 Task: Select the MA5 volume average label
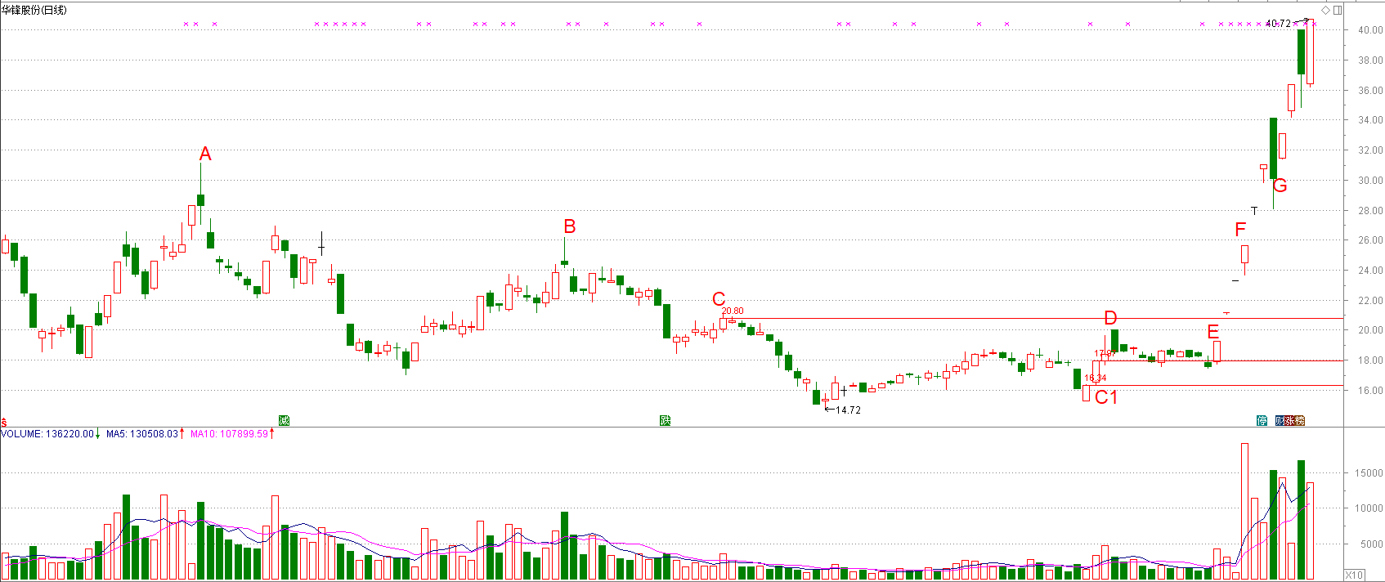pyautogui.click(x=141, y=434)
